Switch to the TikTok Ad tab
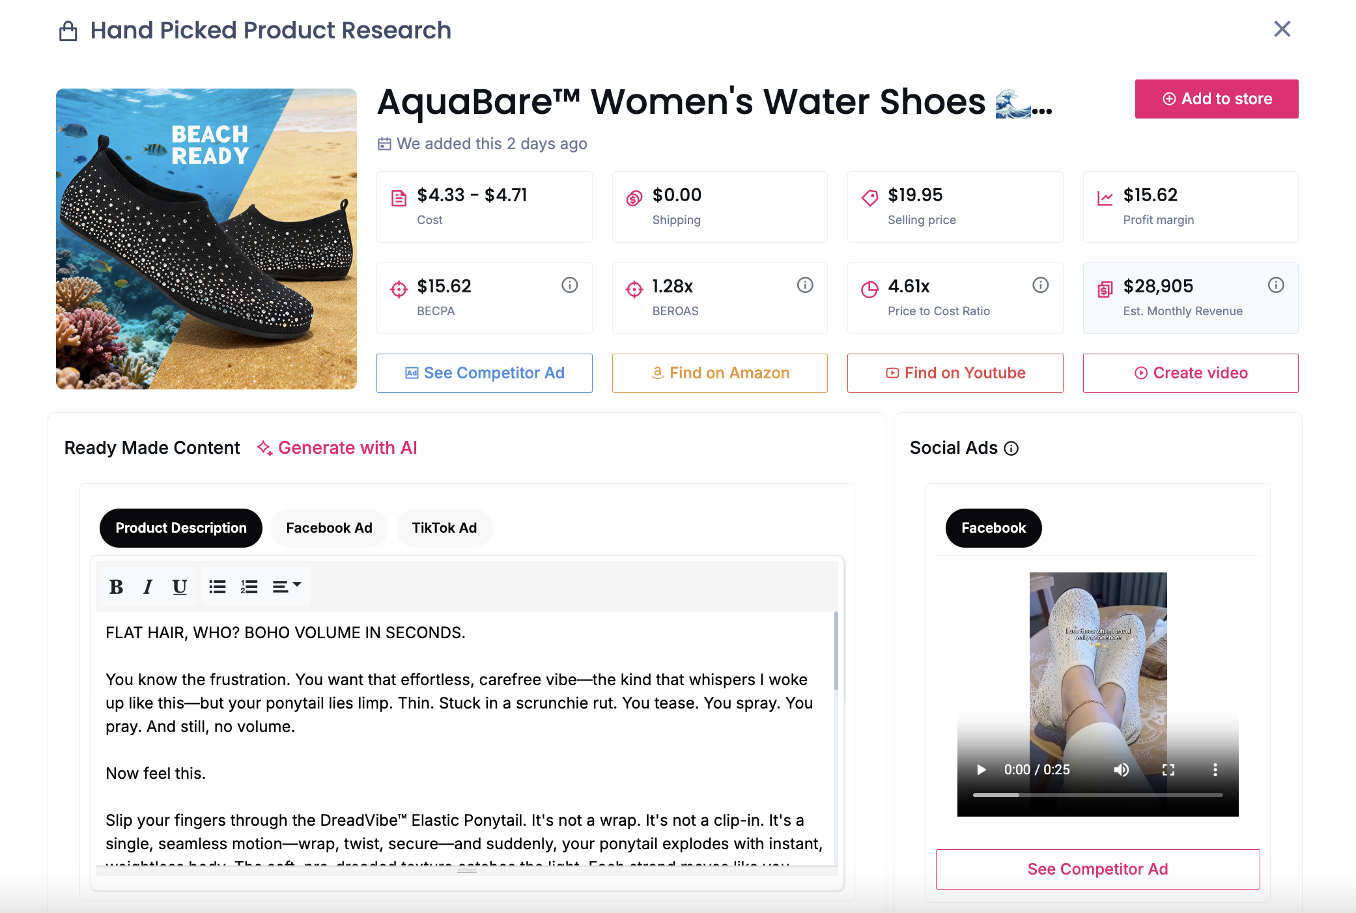 [x=444, y=528]
